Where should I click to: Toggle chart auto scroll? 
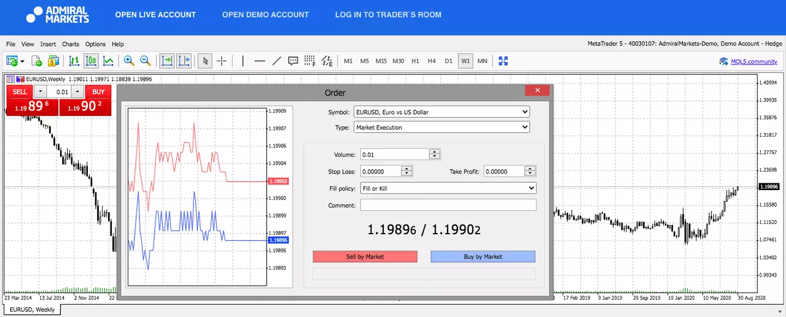tap(167, 61)
